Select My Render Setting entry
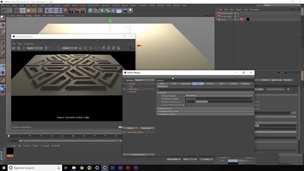The height and width of the screenshot is (171, 304). [135, 132]
